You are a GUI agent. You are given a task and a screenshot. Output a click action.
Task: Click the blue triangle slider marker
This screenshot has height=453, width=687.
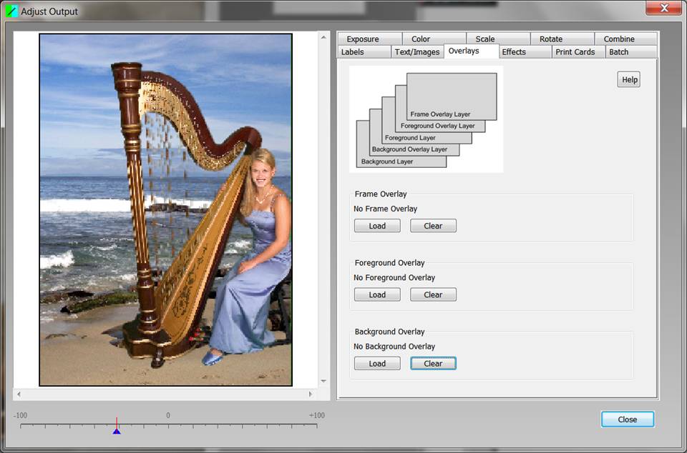click(x=117, y=431)
